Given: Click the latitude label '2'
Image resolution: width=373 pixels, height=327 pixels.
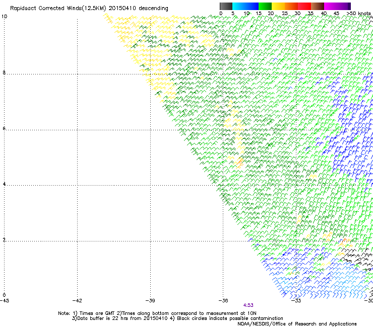Looking at the screenshot, I should 4,239.
